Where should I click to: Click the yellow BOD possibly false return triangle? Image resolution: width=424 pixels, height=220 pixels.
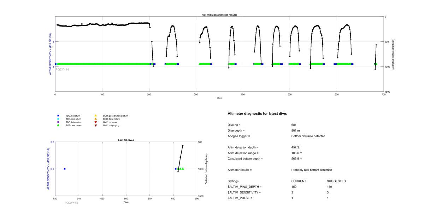95,116
